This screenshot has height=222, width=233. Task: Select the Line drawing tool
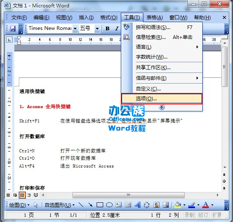point(81,205)
